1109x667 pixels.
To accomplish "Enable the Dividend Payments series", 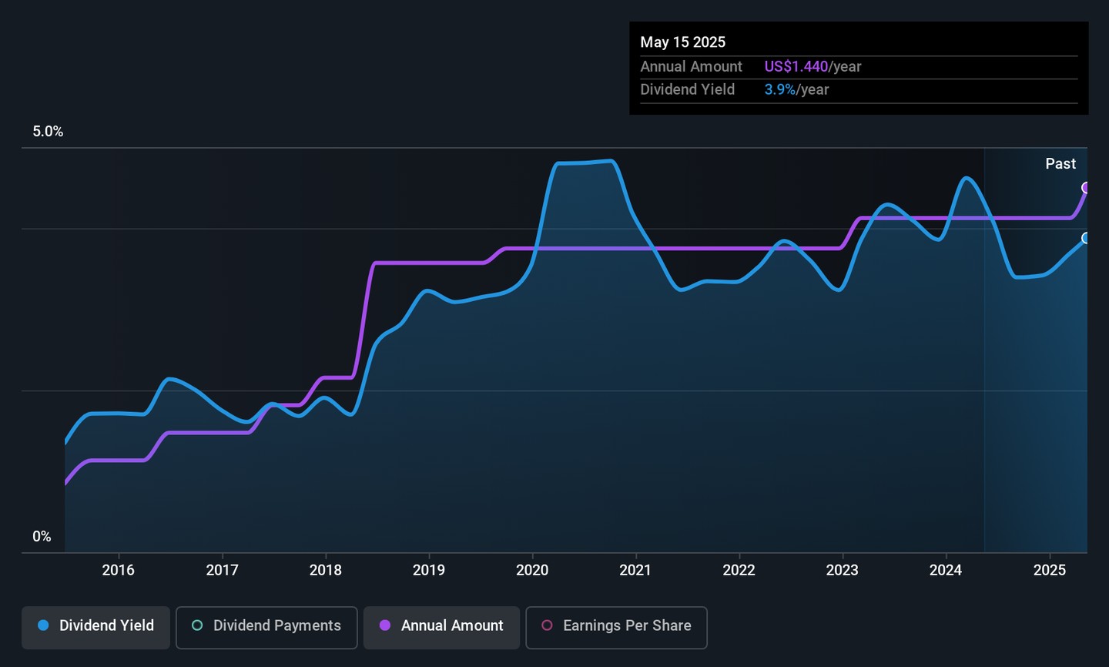I will point(266,626).
